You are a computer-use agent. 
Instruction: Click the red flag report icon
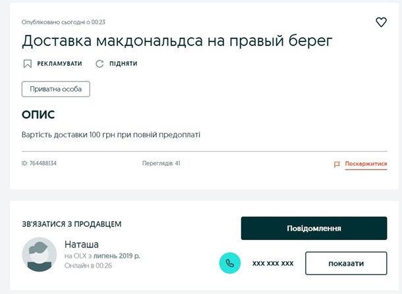click(337, 164)
